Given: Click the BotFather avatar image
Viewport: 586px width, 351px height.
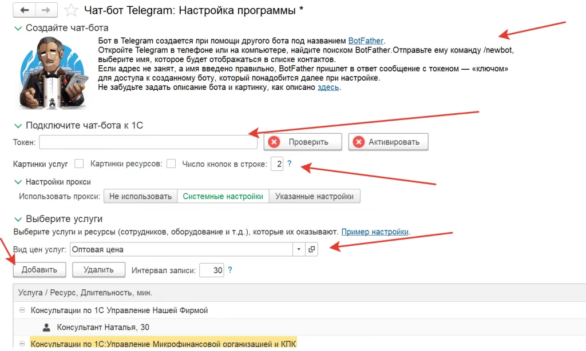Looking at the screenshot, I should point(53,73).
